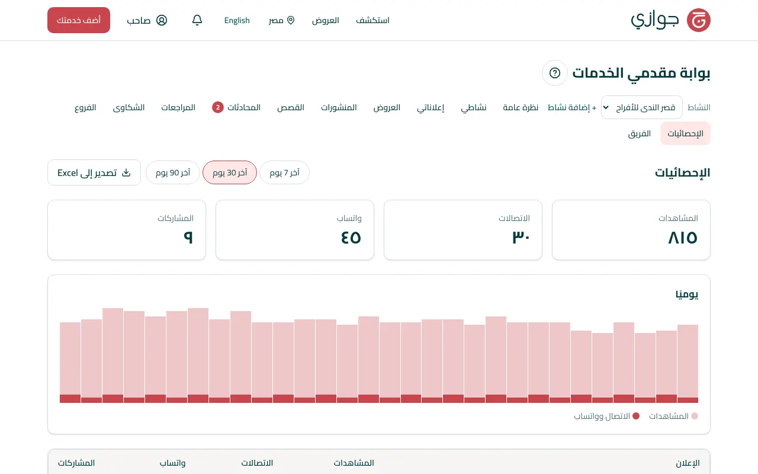
Task: Click the أضف خدمتك button
Action: [79, 20]
